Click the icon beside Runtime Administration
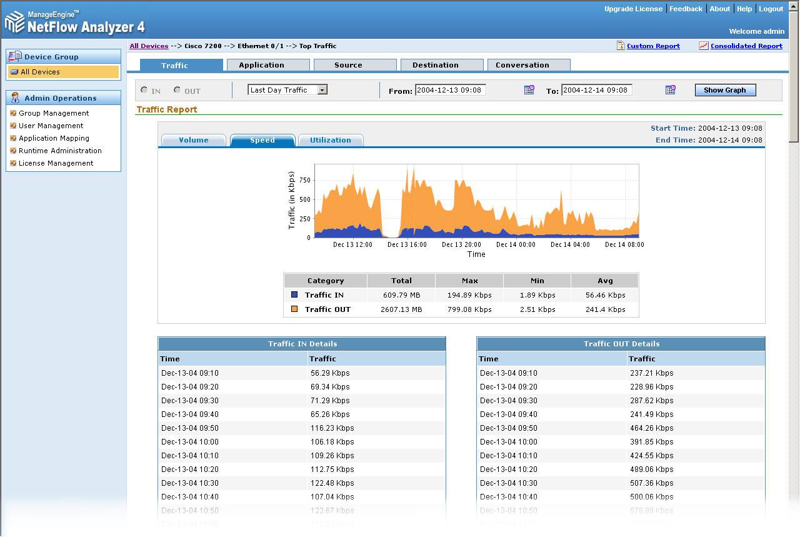The image size is (800, 537). tap(13, 151)
